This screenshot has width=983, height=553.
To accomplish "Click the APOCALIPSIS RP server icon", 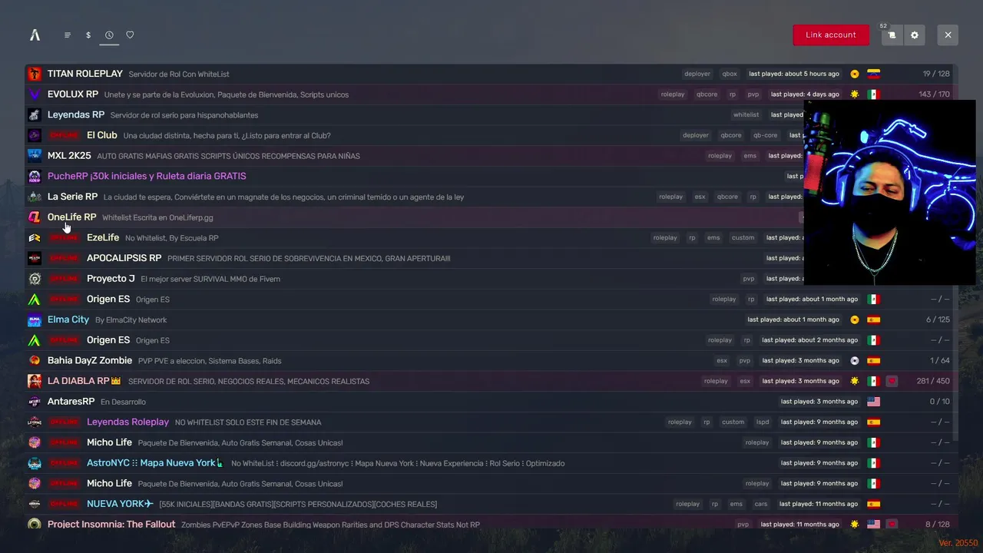I will coord(35,258).
